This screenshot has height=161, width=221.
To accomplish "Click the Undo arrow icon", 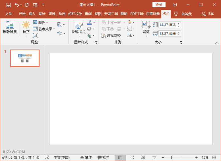I will pyautogui.click(x=17, y=5).
